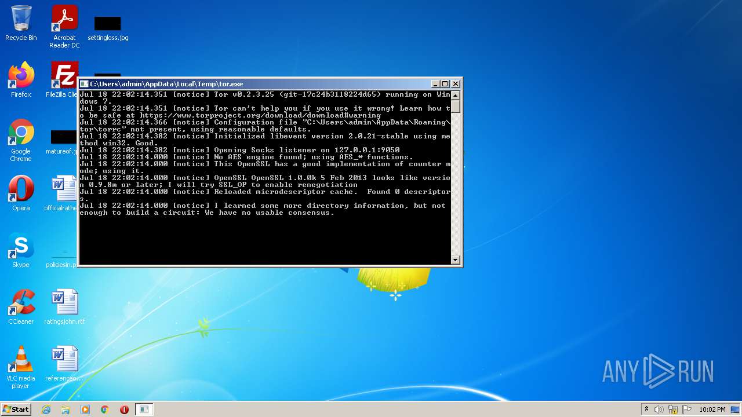The width and height of the screenshot is (742, 417).
Task: Open the Recycle Bin desktop icon
Action: click(x=21, y=23)
